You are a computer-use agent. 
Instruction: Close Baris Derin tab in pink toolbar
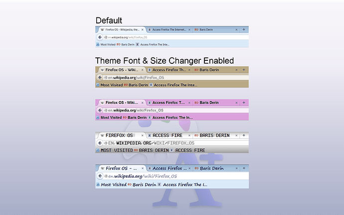pos(236,103)
